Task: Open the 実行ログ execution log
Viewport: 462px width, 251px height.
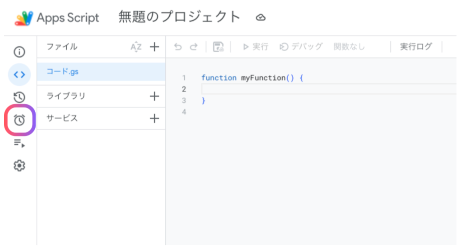Action: [x=415, y=47]
